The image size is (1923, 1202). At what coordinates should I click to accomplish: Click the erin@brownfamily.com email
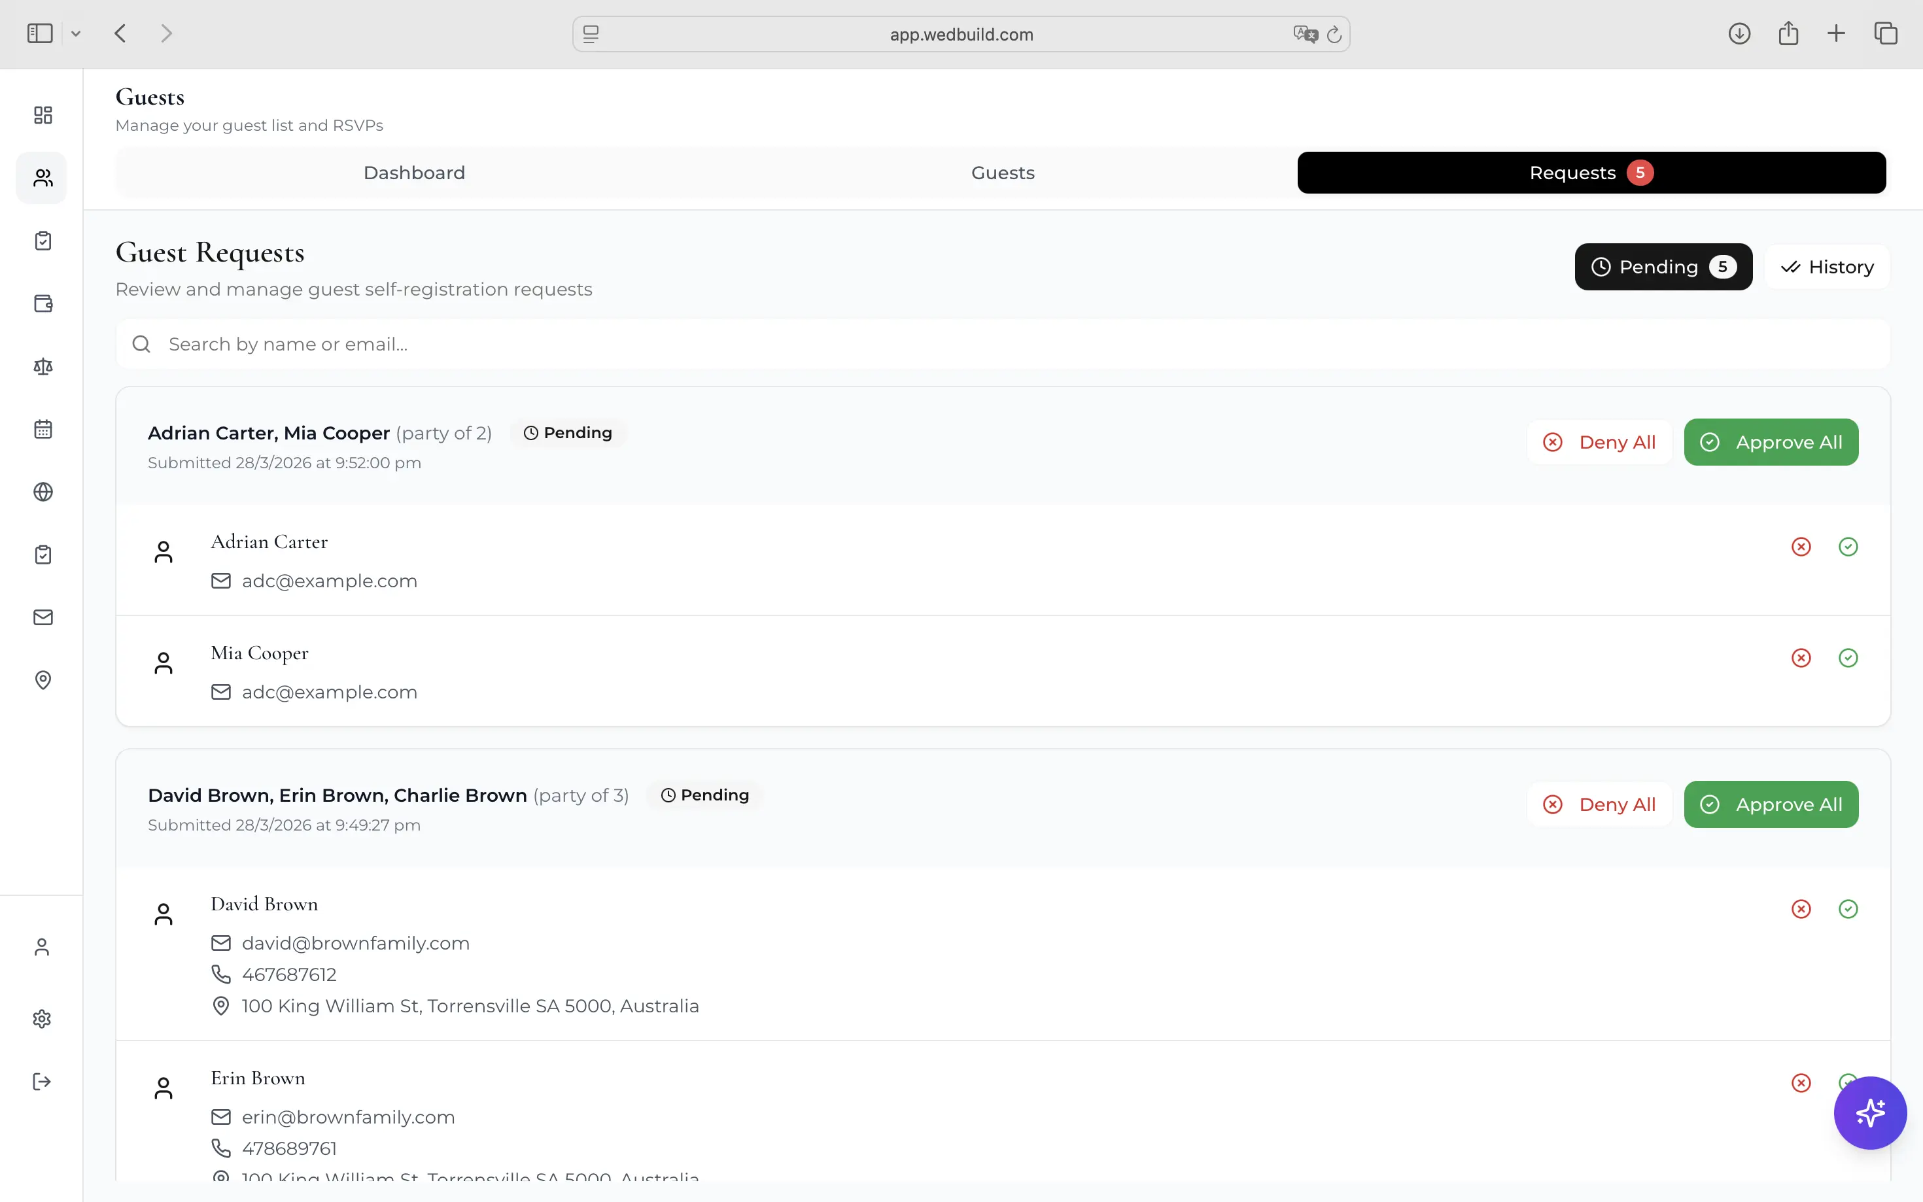(x=348, y=1118)
